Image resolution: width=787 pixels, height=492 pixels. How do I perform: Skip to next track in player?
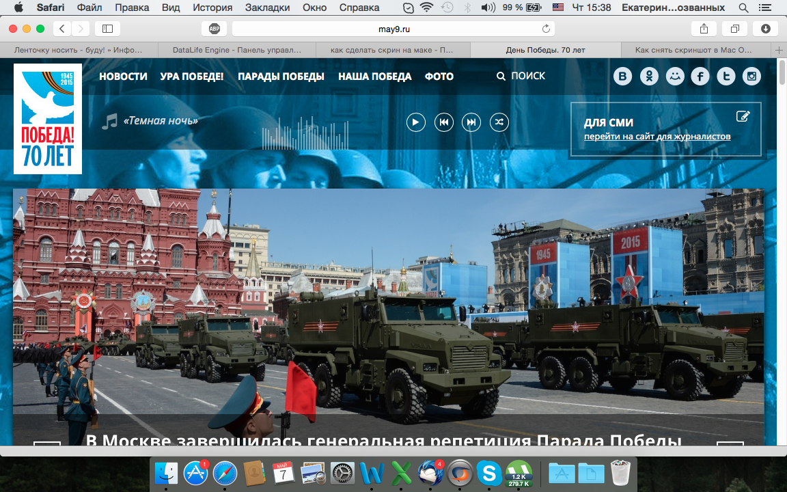click(471, 122)
